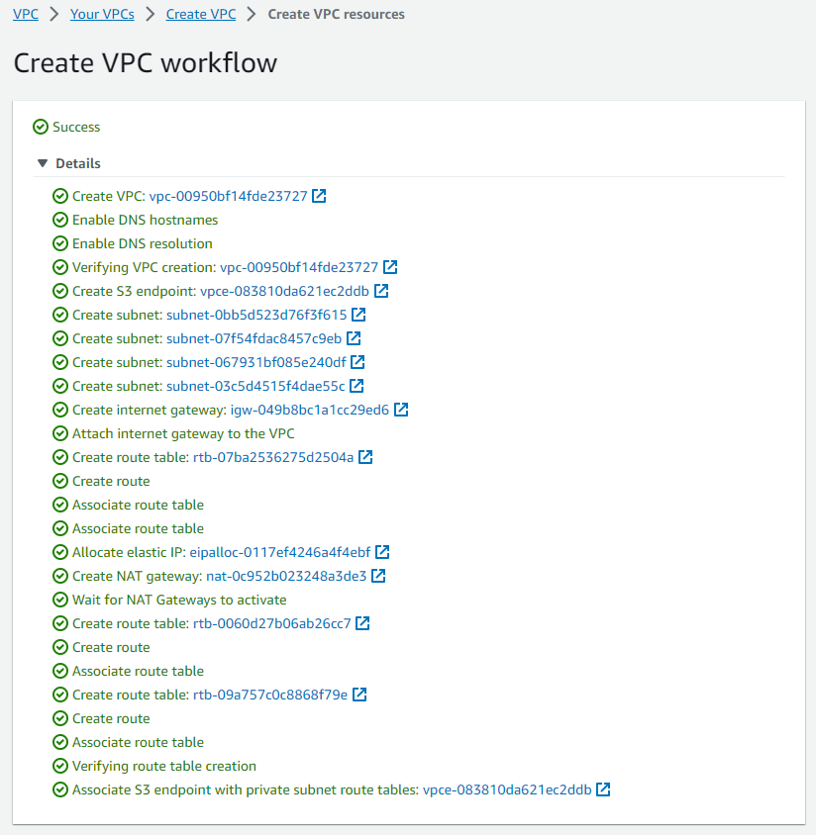
Task: Navigate to Your VPCs breadcrumb
Action: pyautogui.click(x=102, y=14)
